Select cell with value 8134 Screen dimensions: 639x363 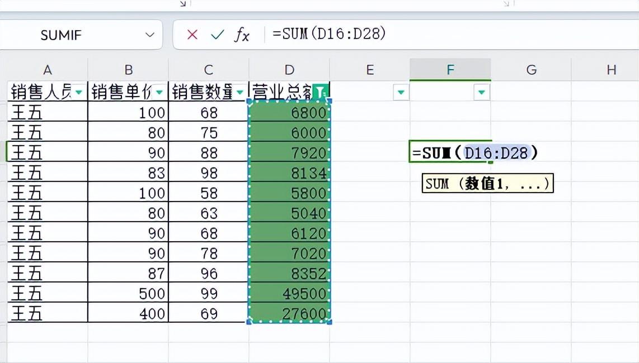click(289, 172)
